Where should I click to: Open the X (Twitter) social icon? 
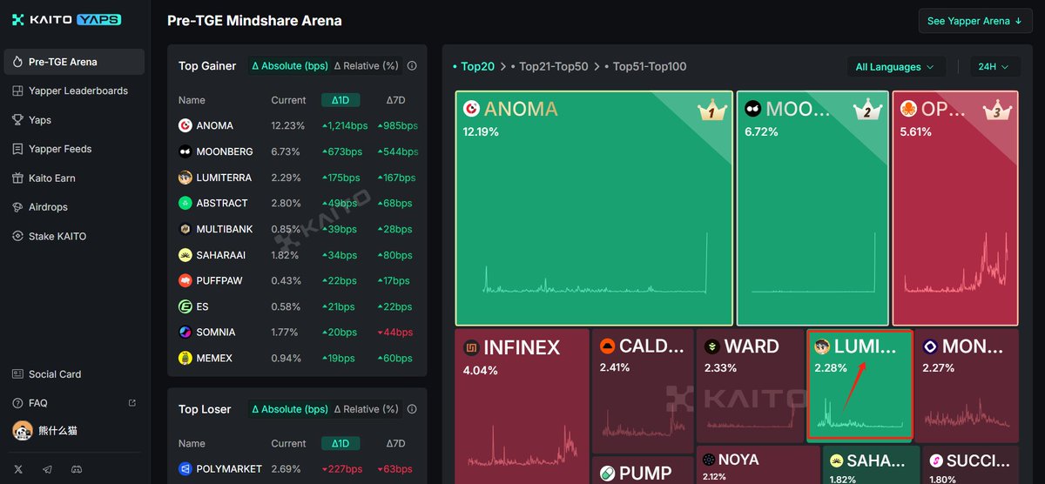click(x=18, y=469)
